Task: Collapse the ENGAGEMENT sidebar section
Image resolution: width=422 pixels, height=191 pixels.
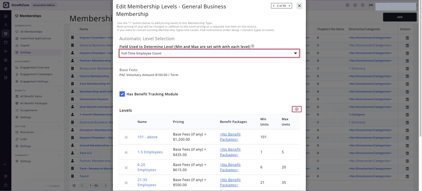Action: pos(59,61)
